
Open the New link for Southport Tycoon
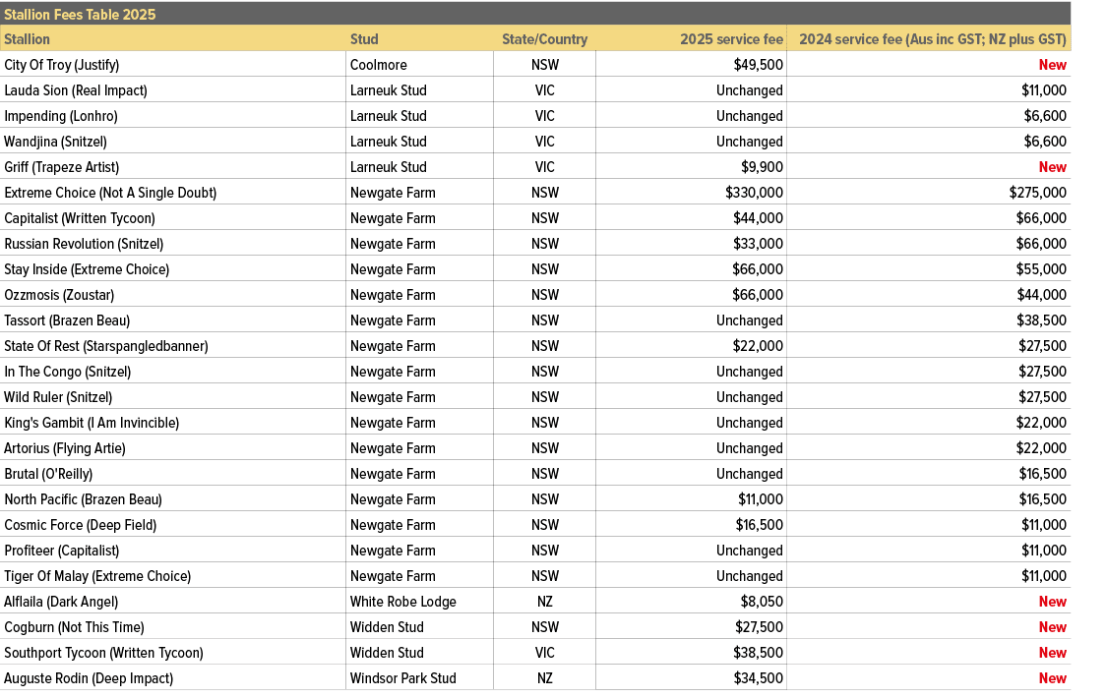tap(1052, 652)
